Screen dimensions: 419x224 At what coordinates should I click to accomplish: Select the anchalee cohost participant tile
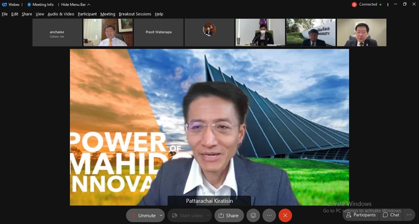pos(57,32)
